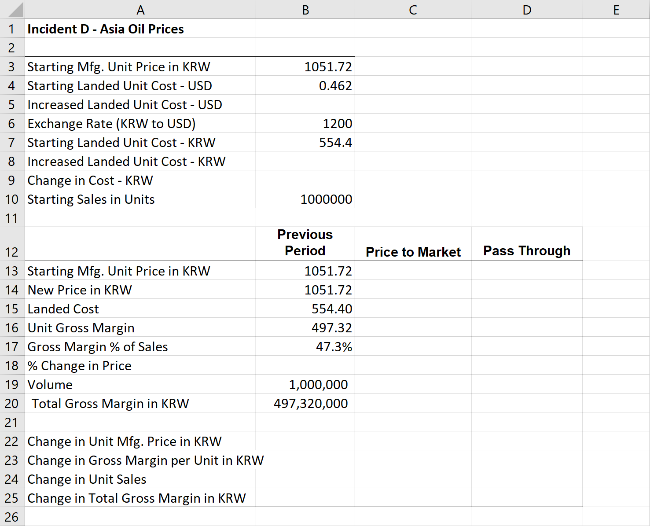
Task: Click 'Change in Cost - KRW' label
Action: [x=90, y=180]
